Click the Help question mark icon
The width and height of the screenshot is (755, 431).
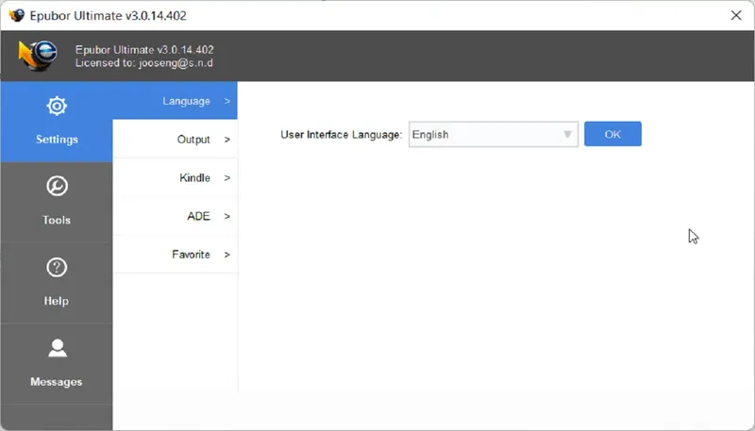pyautogui.click(x=57, y=268)
